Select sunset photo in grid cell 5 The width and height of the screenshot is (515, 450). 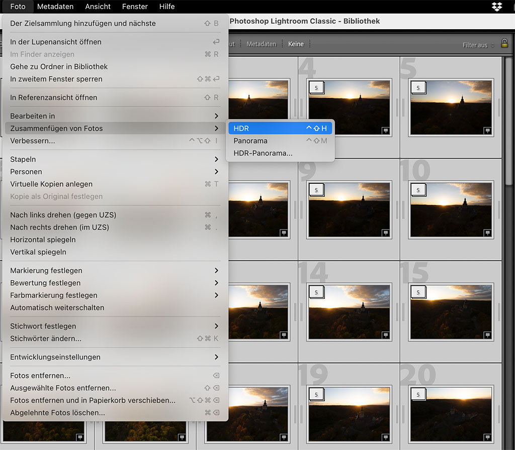pyautogui.click(x=451, y=107)
